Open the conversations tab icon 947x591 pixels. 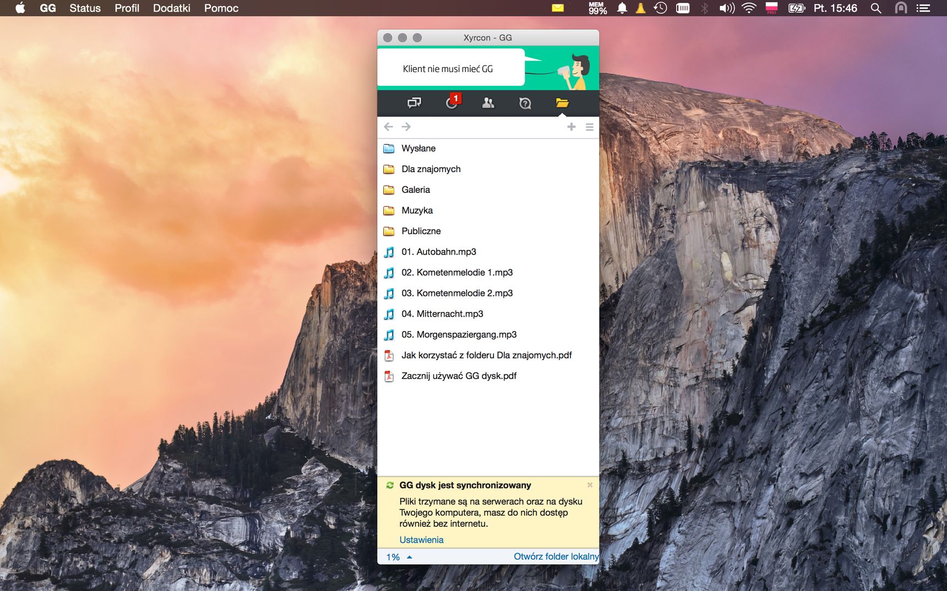click(x=414, y=103)
